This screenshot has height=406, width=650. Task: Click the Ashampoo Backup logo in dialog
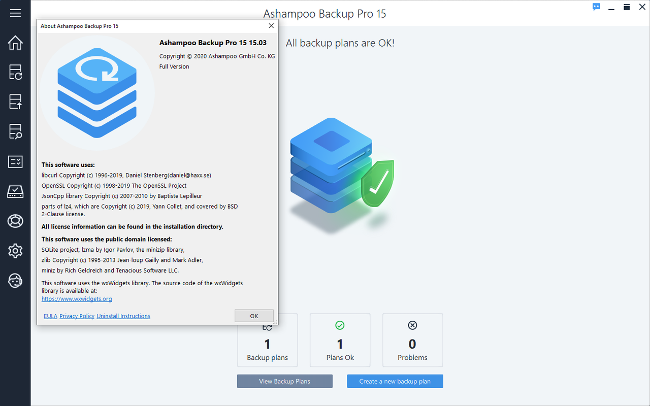(97, 93)
